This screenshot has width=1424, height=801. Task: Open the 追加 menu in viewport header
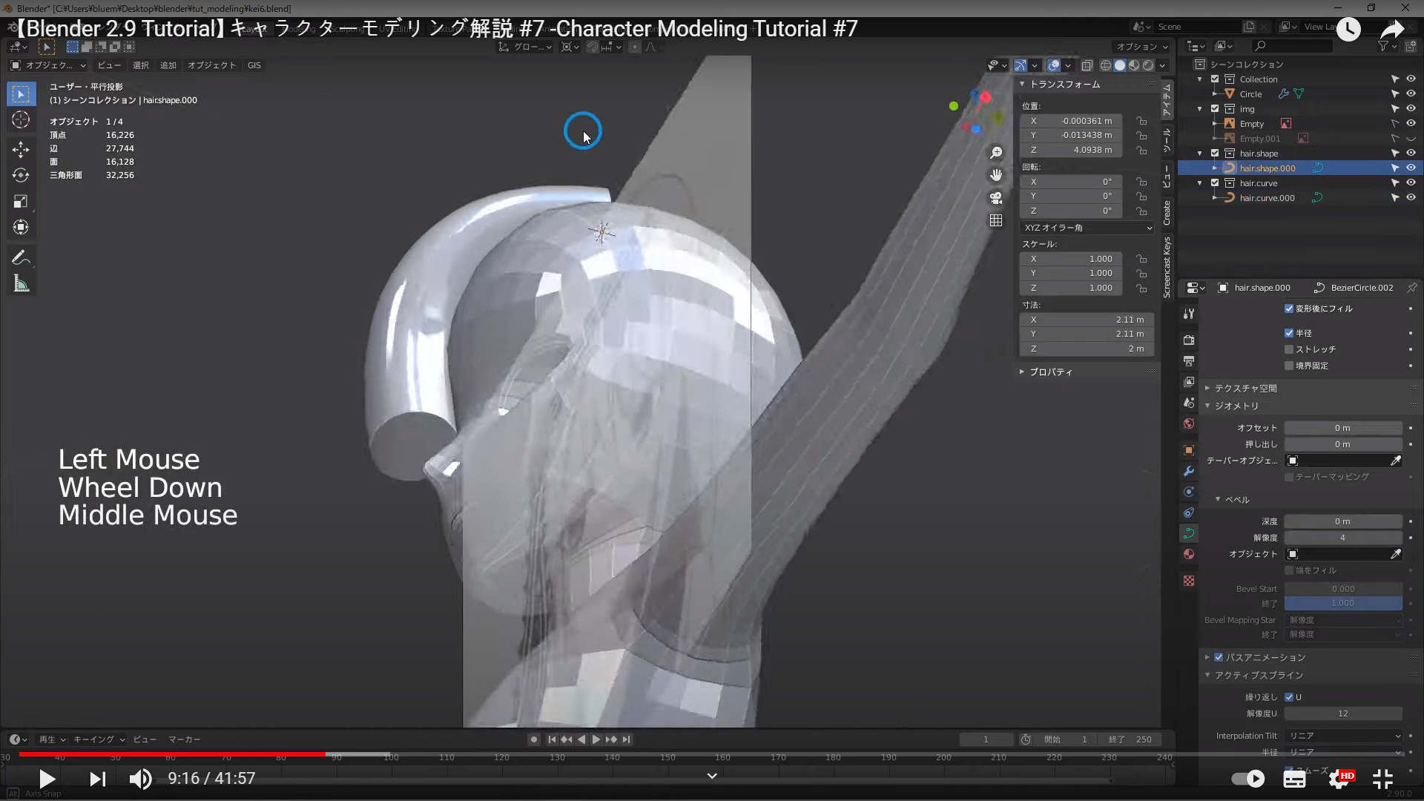click(x=168, y=65)
